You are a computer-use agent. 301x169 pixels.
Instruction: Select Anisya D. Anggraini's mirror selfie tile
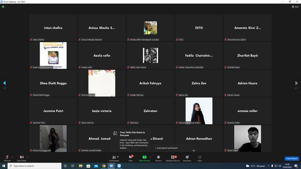(x=53, y=138)
